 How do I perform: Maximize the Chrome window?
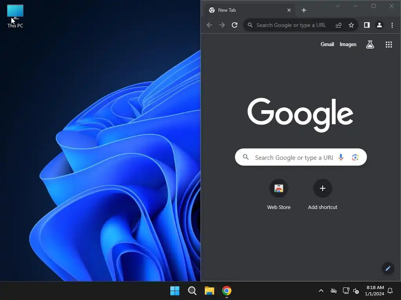(x=373, y=6)
